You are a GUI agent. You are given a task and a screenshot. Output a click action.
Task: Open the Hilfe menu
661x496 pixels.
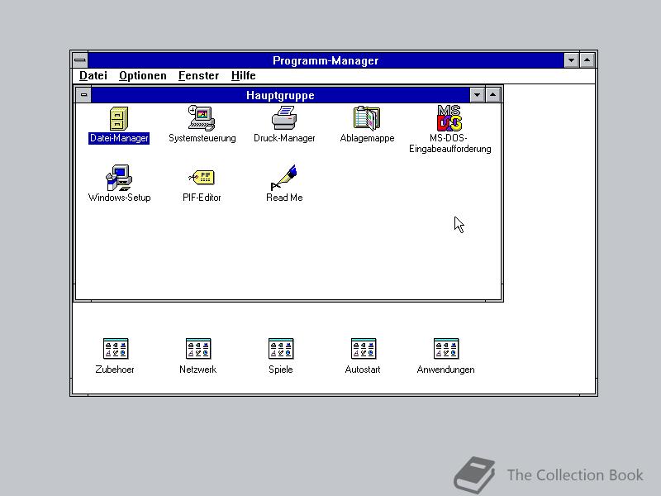(243, 75)
